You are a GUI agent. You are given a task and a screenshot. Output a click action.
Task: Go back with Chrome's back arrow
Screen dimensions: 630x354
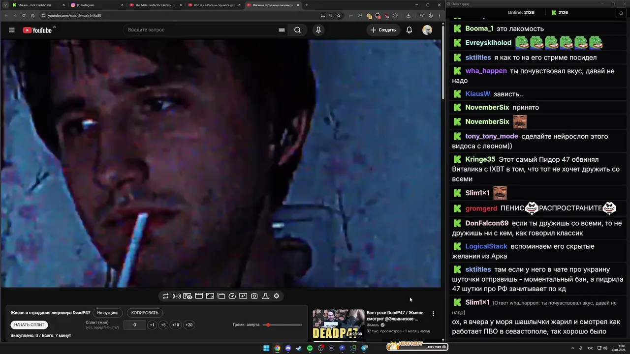click(x=6, y=15)
